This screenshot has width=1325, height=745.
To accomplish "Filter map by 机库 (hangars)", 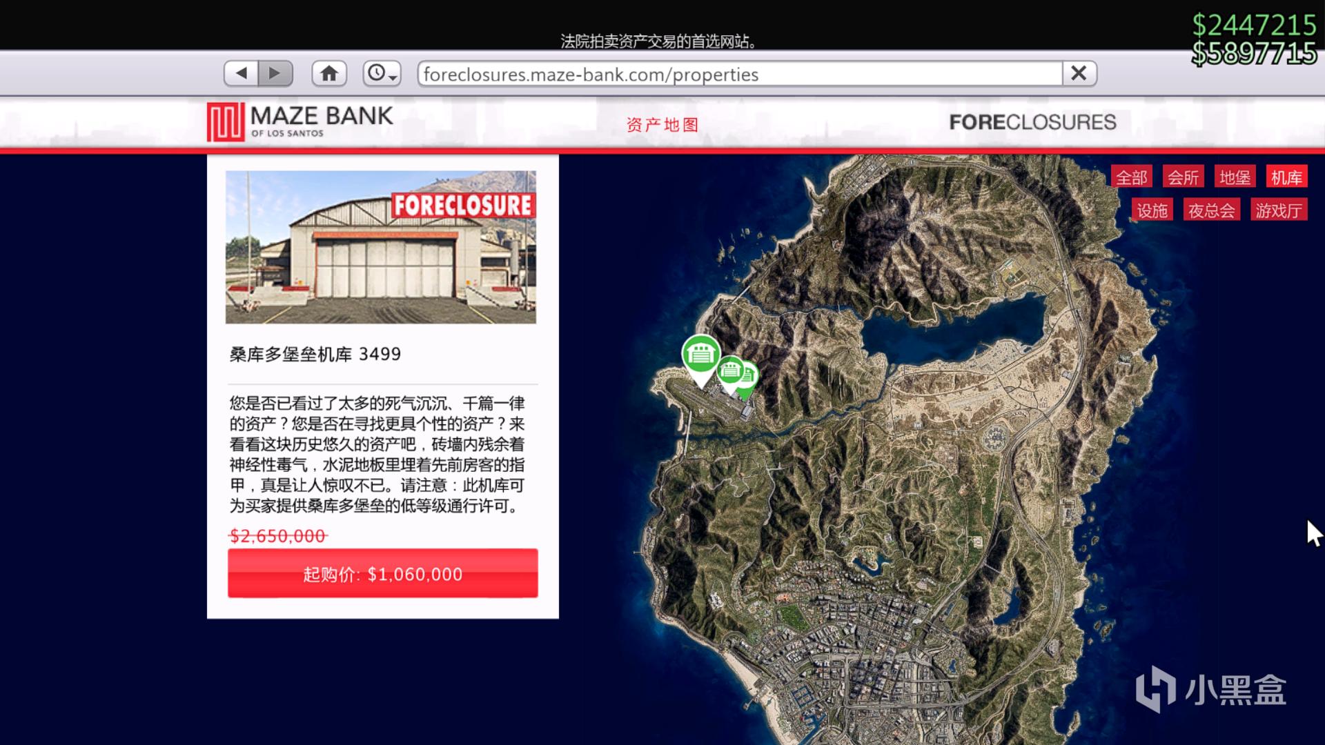I will pyautogui.click(x=1286, y=177).
